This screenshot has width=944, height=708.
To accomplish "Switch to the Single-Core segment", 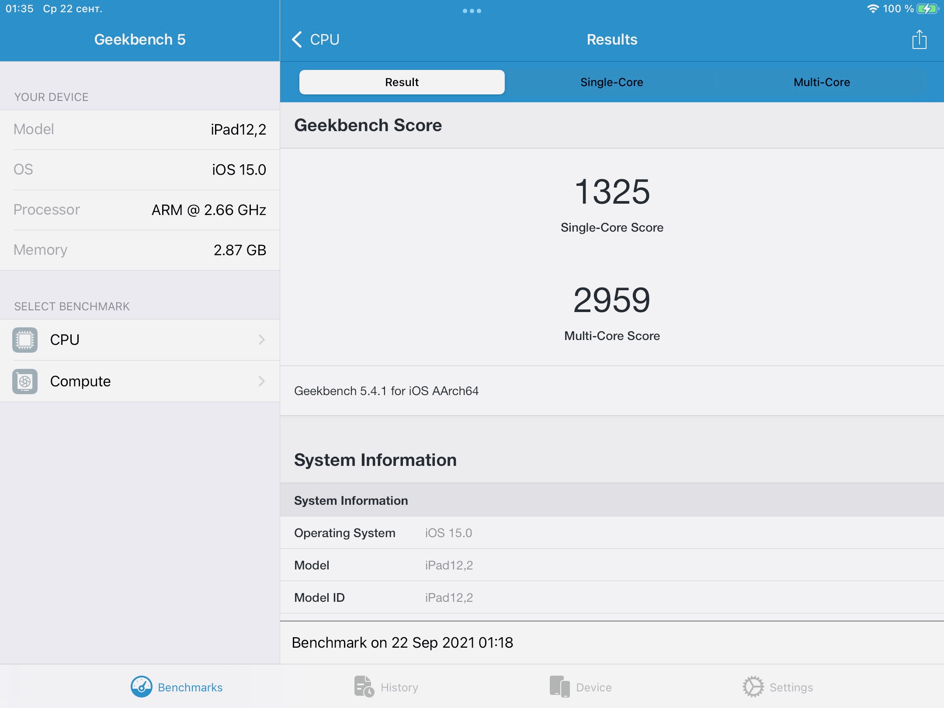I will (x=611, y=82).
